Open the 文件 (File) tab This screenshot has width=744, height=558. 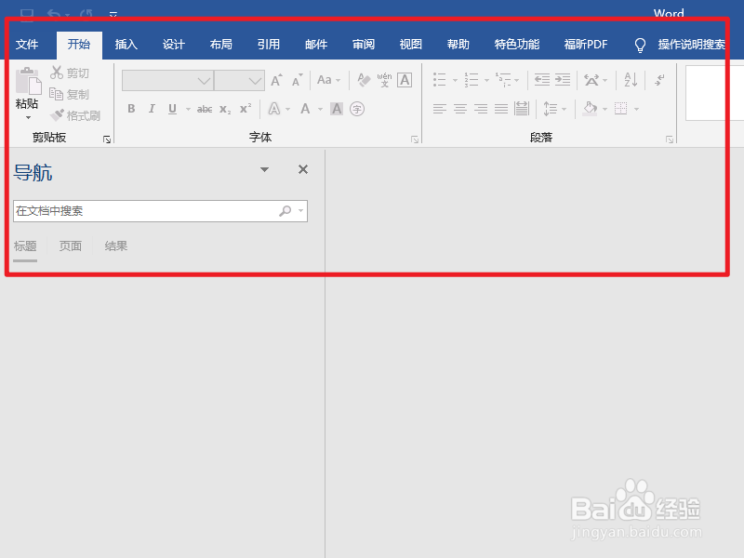coord(27,45)
